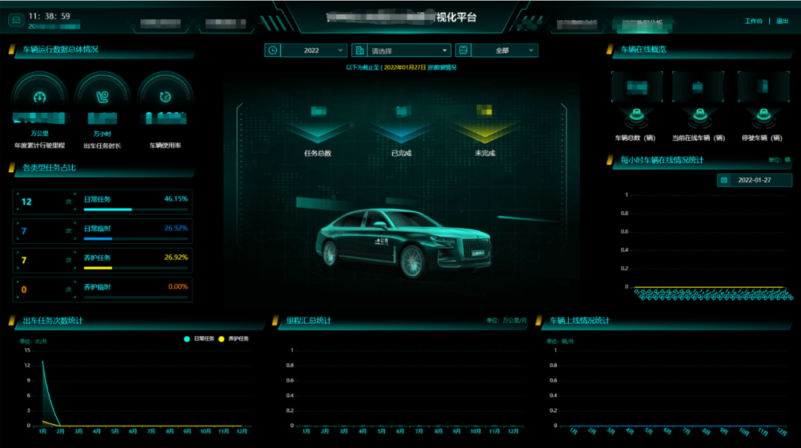
Task: Click the highlighted tab right of the title
Action: [642, 24]
